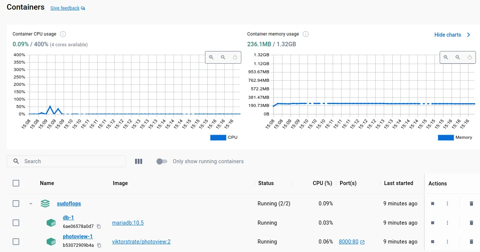Reset zoom on the memory usage chart
This screenshot has height=252, width=480.
click(x=469, y=57)
